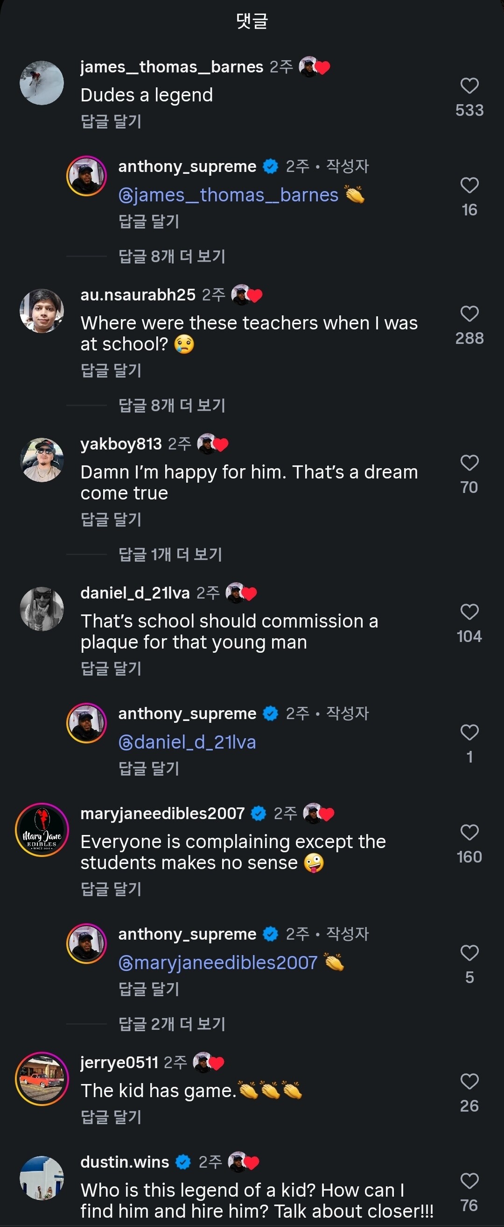Like james__thomas__barnes' "Dudes a legend" comment
Screen dimensions: 504x1227
click(x=469, y=86)
